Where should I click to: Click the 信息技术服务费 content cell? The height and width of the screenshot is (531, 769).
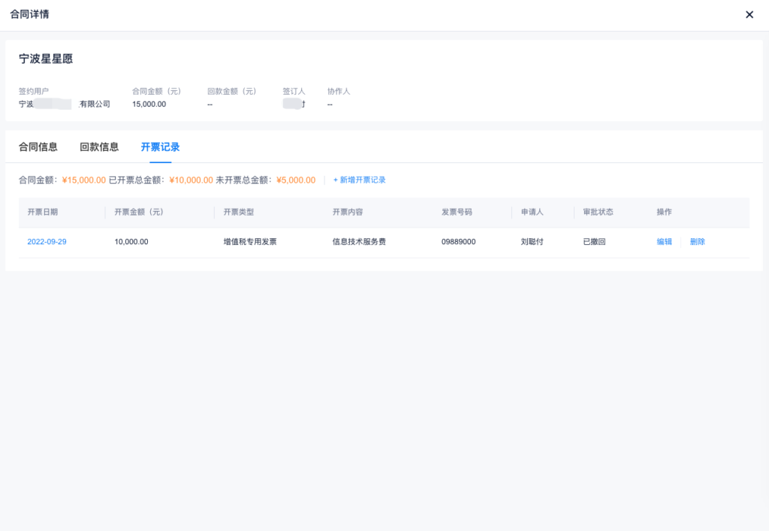(359, 242)
